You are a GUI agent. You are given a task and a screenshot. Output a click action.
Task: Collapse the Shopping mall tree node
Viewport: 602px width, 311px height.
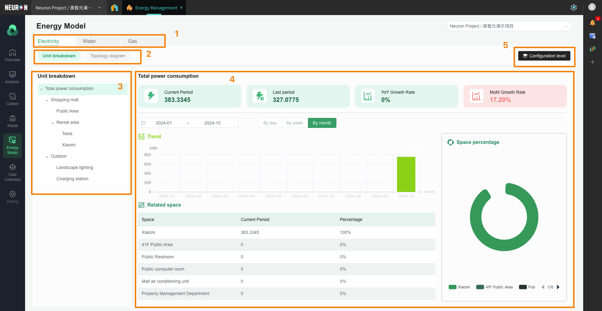(47, 100)
